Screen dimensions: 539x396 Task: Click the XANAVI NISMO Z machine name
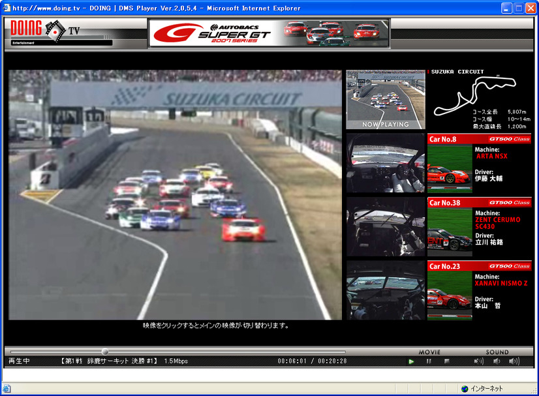pos(501,283)
